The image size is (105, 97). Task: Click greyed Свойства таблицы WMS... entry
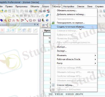74,68
